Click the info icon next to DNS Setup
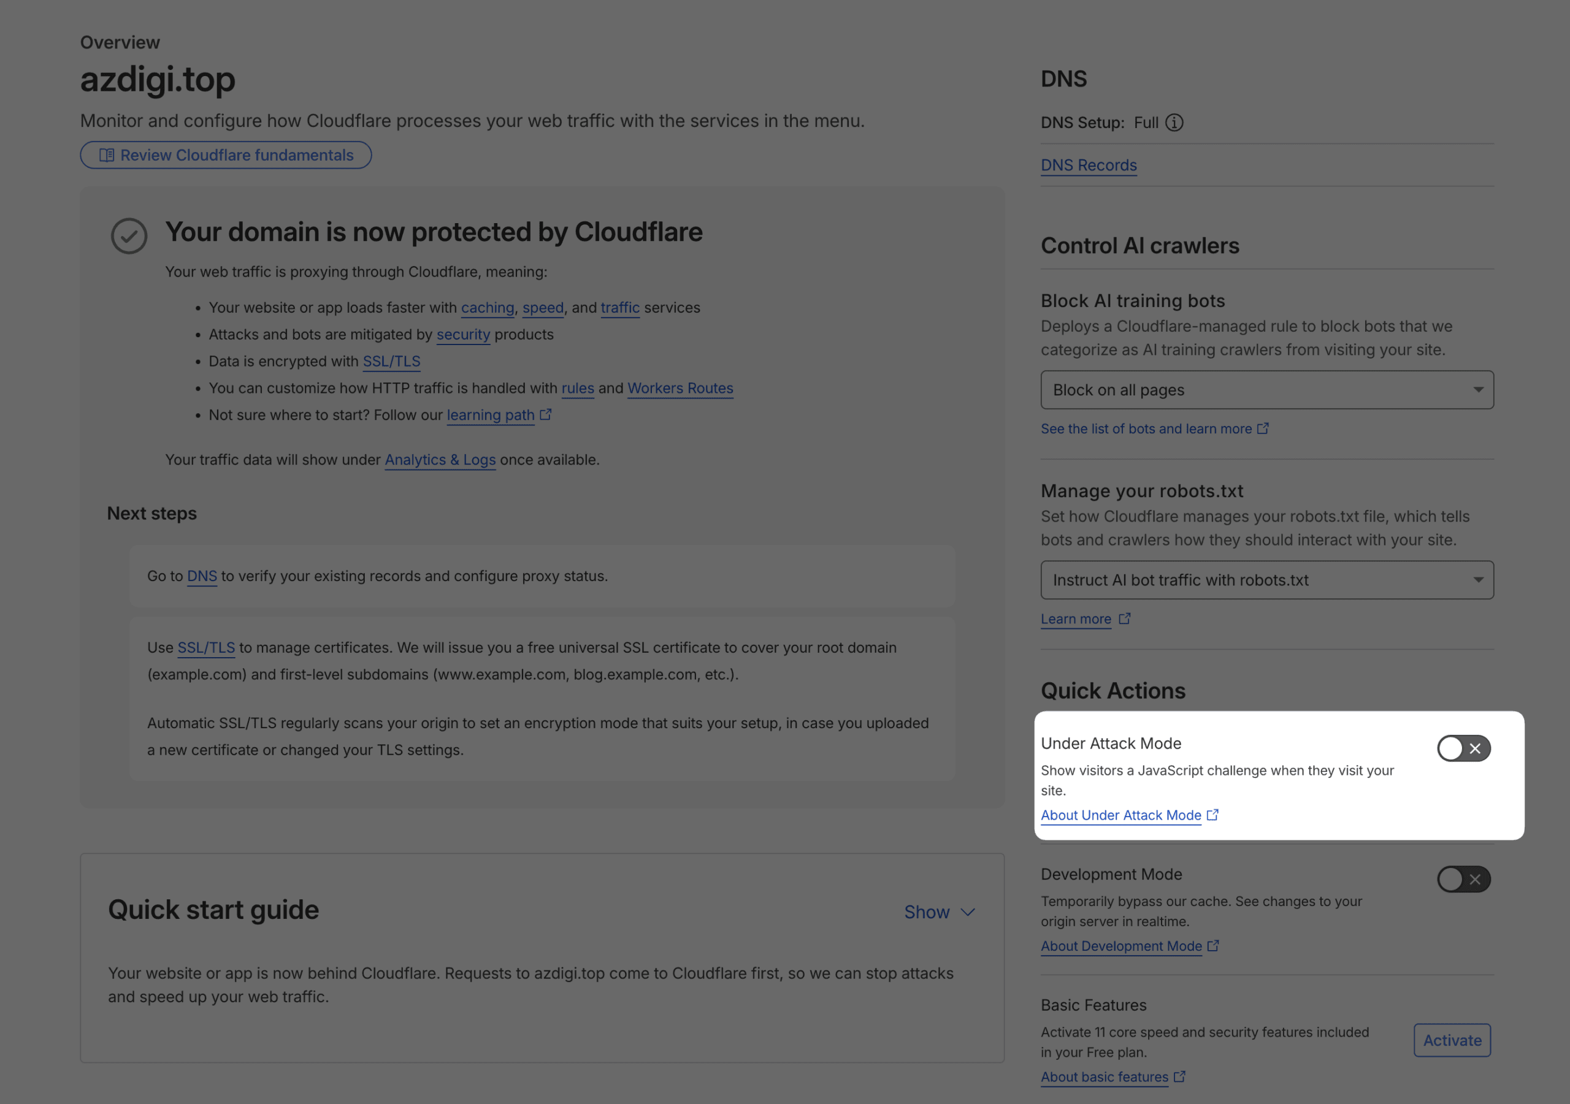Viewport: 1570px width, 1104px height. [x=1175, y=123]
